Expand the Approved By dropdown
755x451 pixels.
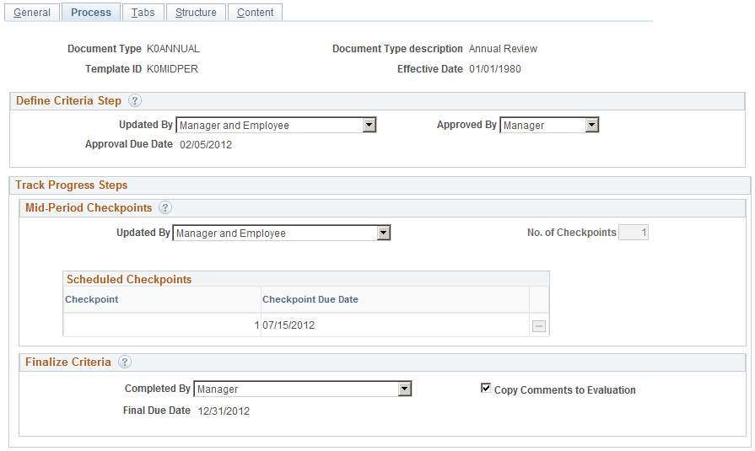pos(549,125)
